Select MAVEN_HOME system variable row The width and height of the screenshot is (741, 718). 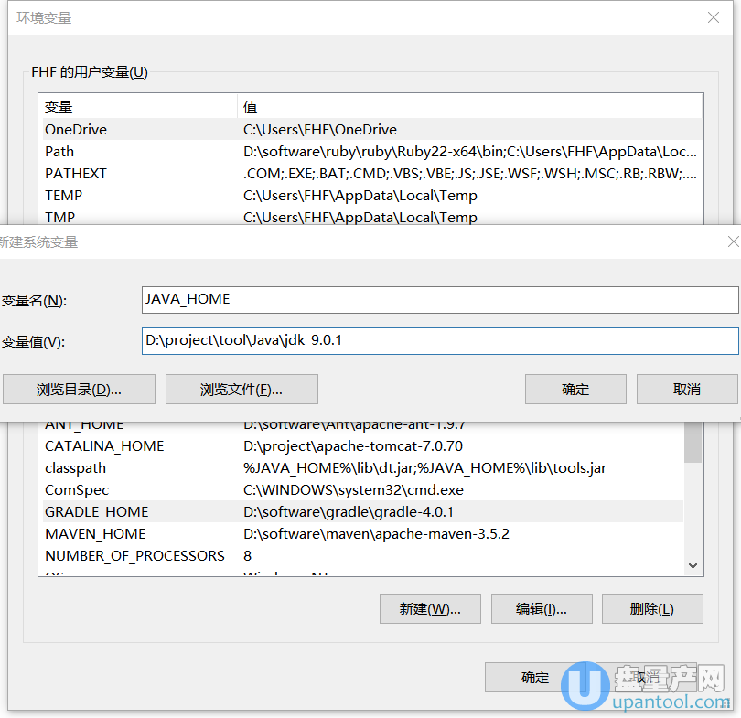pos(362,534)
